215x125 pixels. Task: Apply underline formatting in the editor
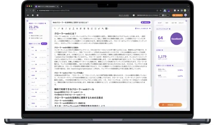(69, 29)
